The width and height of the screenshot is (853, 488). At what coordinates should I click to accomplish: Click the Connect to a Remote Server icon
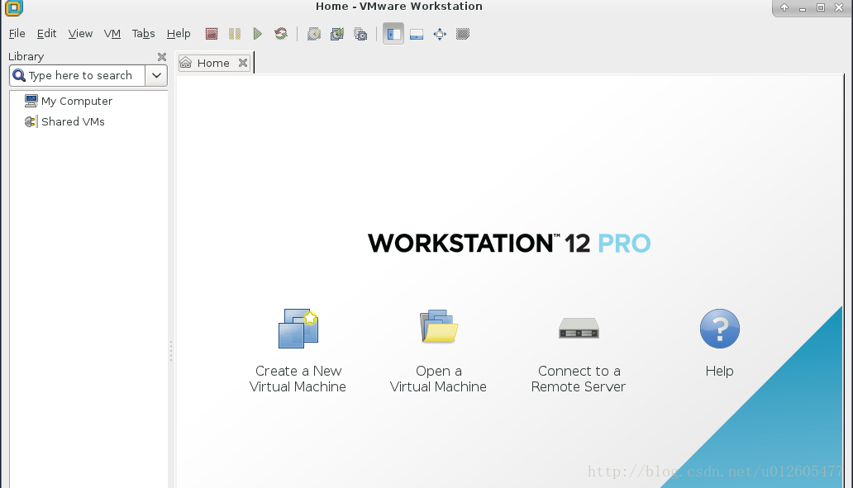[579, 328]
